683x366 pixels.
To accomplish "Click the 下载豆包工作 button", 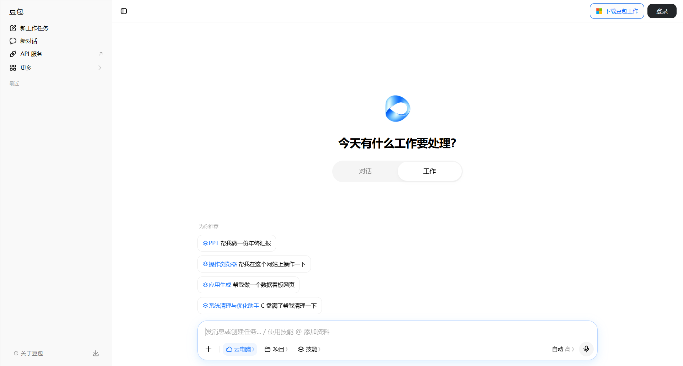I will point(617,11).
